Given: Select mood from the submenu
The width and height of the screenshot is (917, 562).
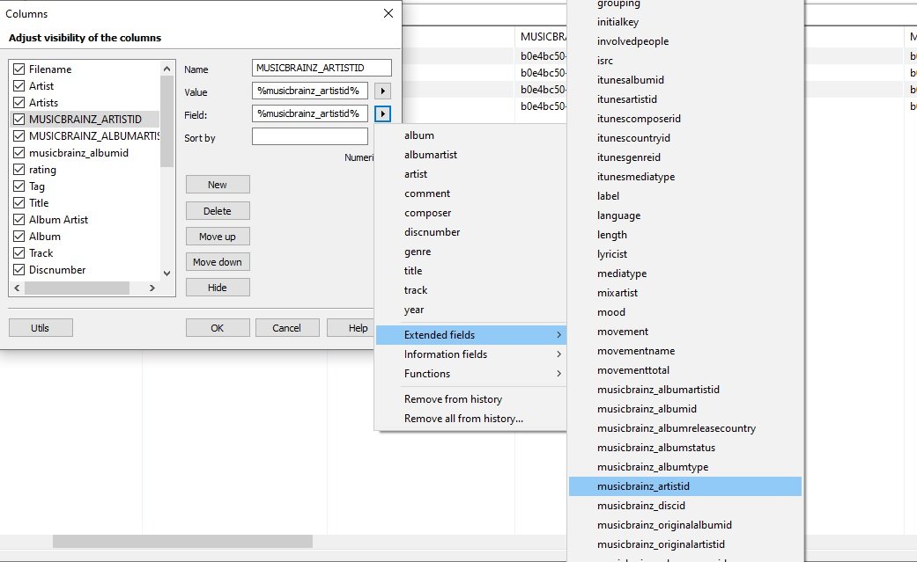Looking at the screenshot, I should click(684, 312).
